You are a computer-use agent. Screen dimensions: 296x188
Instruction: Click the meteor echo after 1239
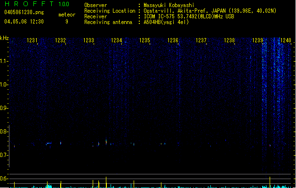[270, 145]
